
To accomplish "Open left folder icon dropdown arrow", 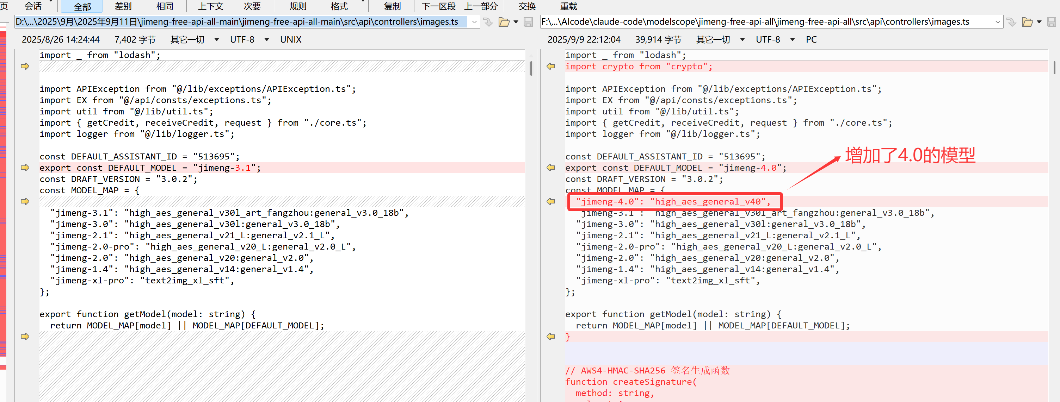I will tap(516, 22).
